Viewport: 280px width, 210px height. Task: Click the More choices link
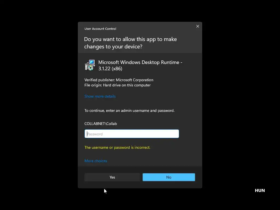96,161
